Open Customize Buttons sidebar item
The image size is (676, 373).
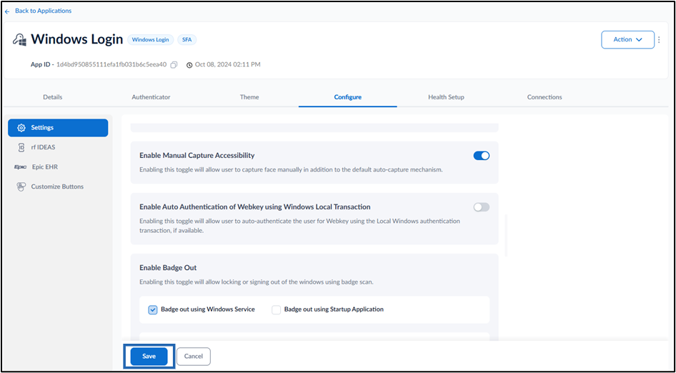[58, 187]
